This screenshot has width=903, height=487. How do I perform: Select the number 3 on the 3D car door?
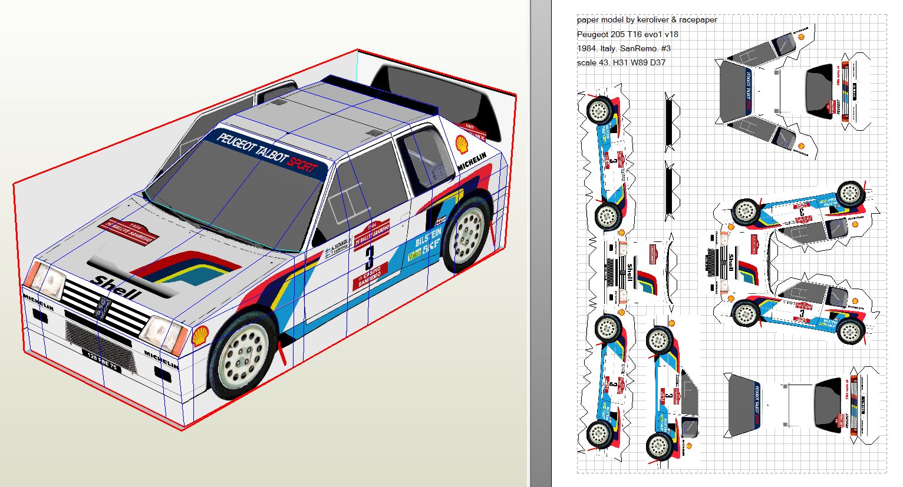click(x=370, y=257)
